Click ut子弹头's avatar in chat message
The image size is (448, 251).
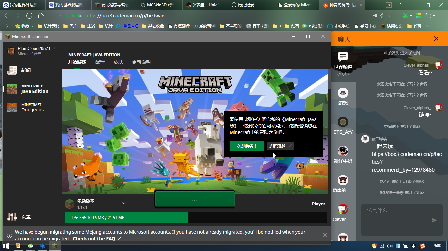coord(365,139)
